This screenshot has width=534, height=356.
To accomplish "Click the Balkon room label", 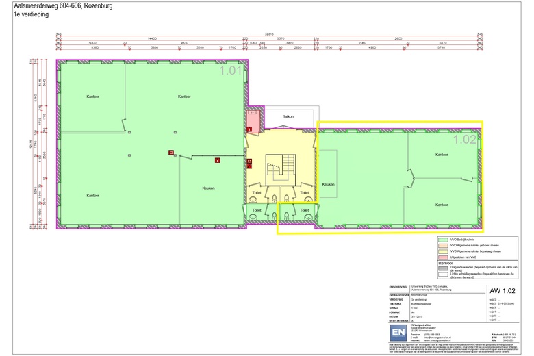I will pos(288,116).
